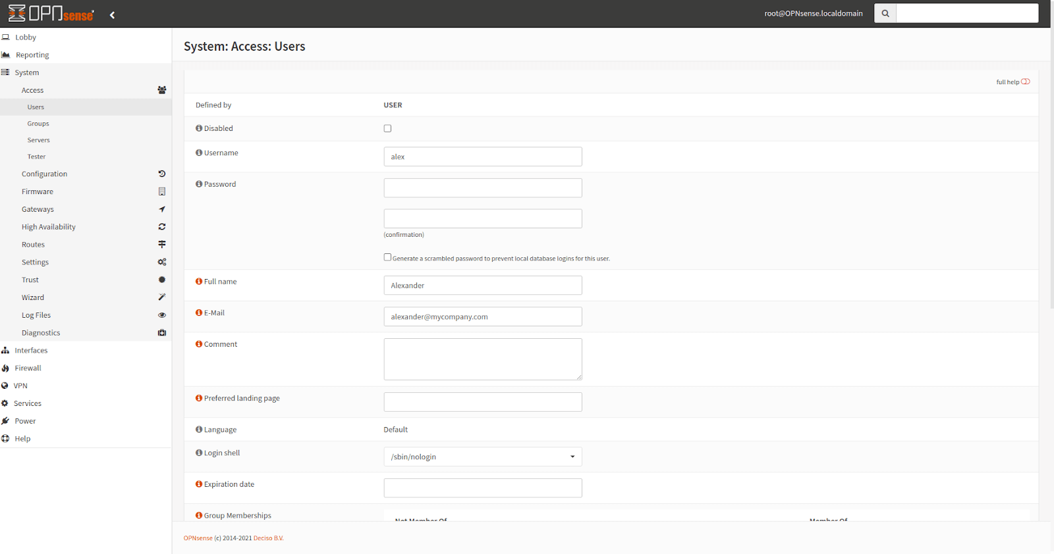Click the Access users group icon

point(161,90)
